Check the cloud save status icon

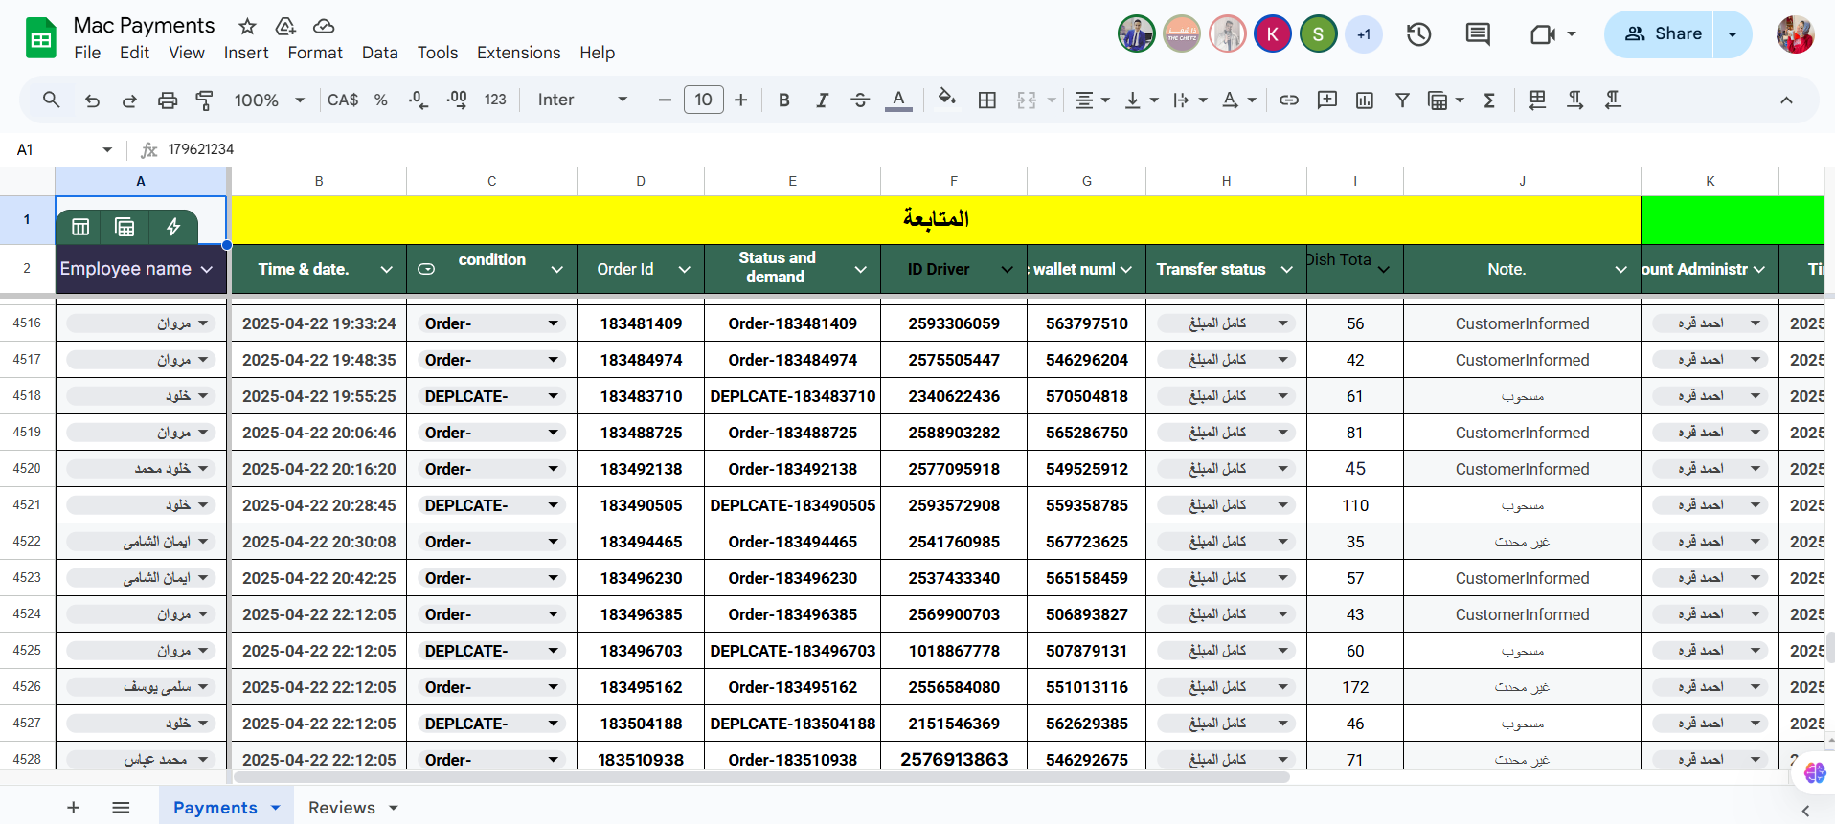click(324, 26)
